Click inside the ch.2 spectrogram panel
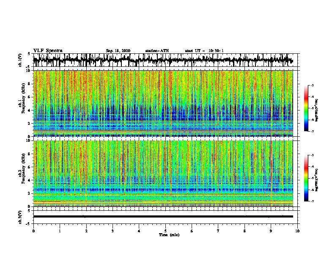This screenshot has height=259, width=335. click(x=163, y=174)
